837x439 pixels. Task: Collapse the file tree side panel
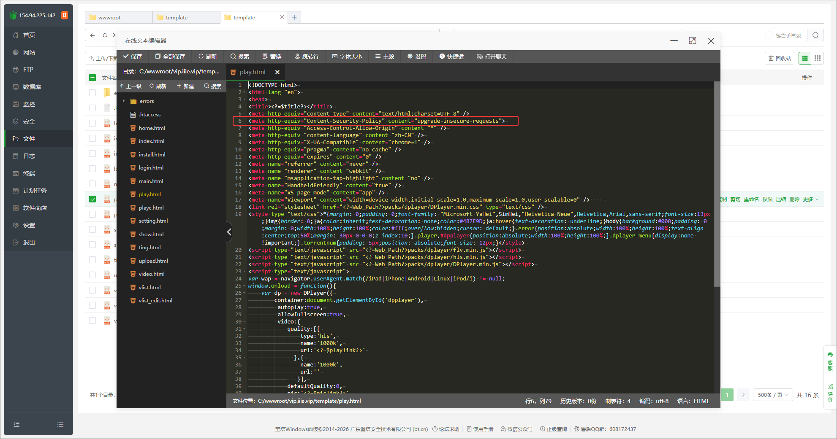[229, 232]
